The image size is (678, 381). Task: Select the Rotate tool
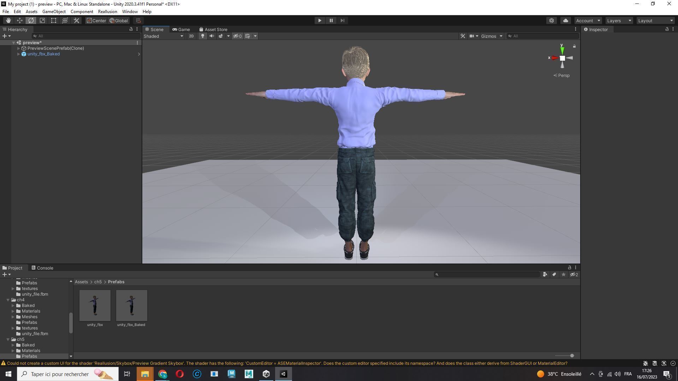(x=31, y=20)
